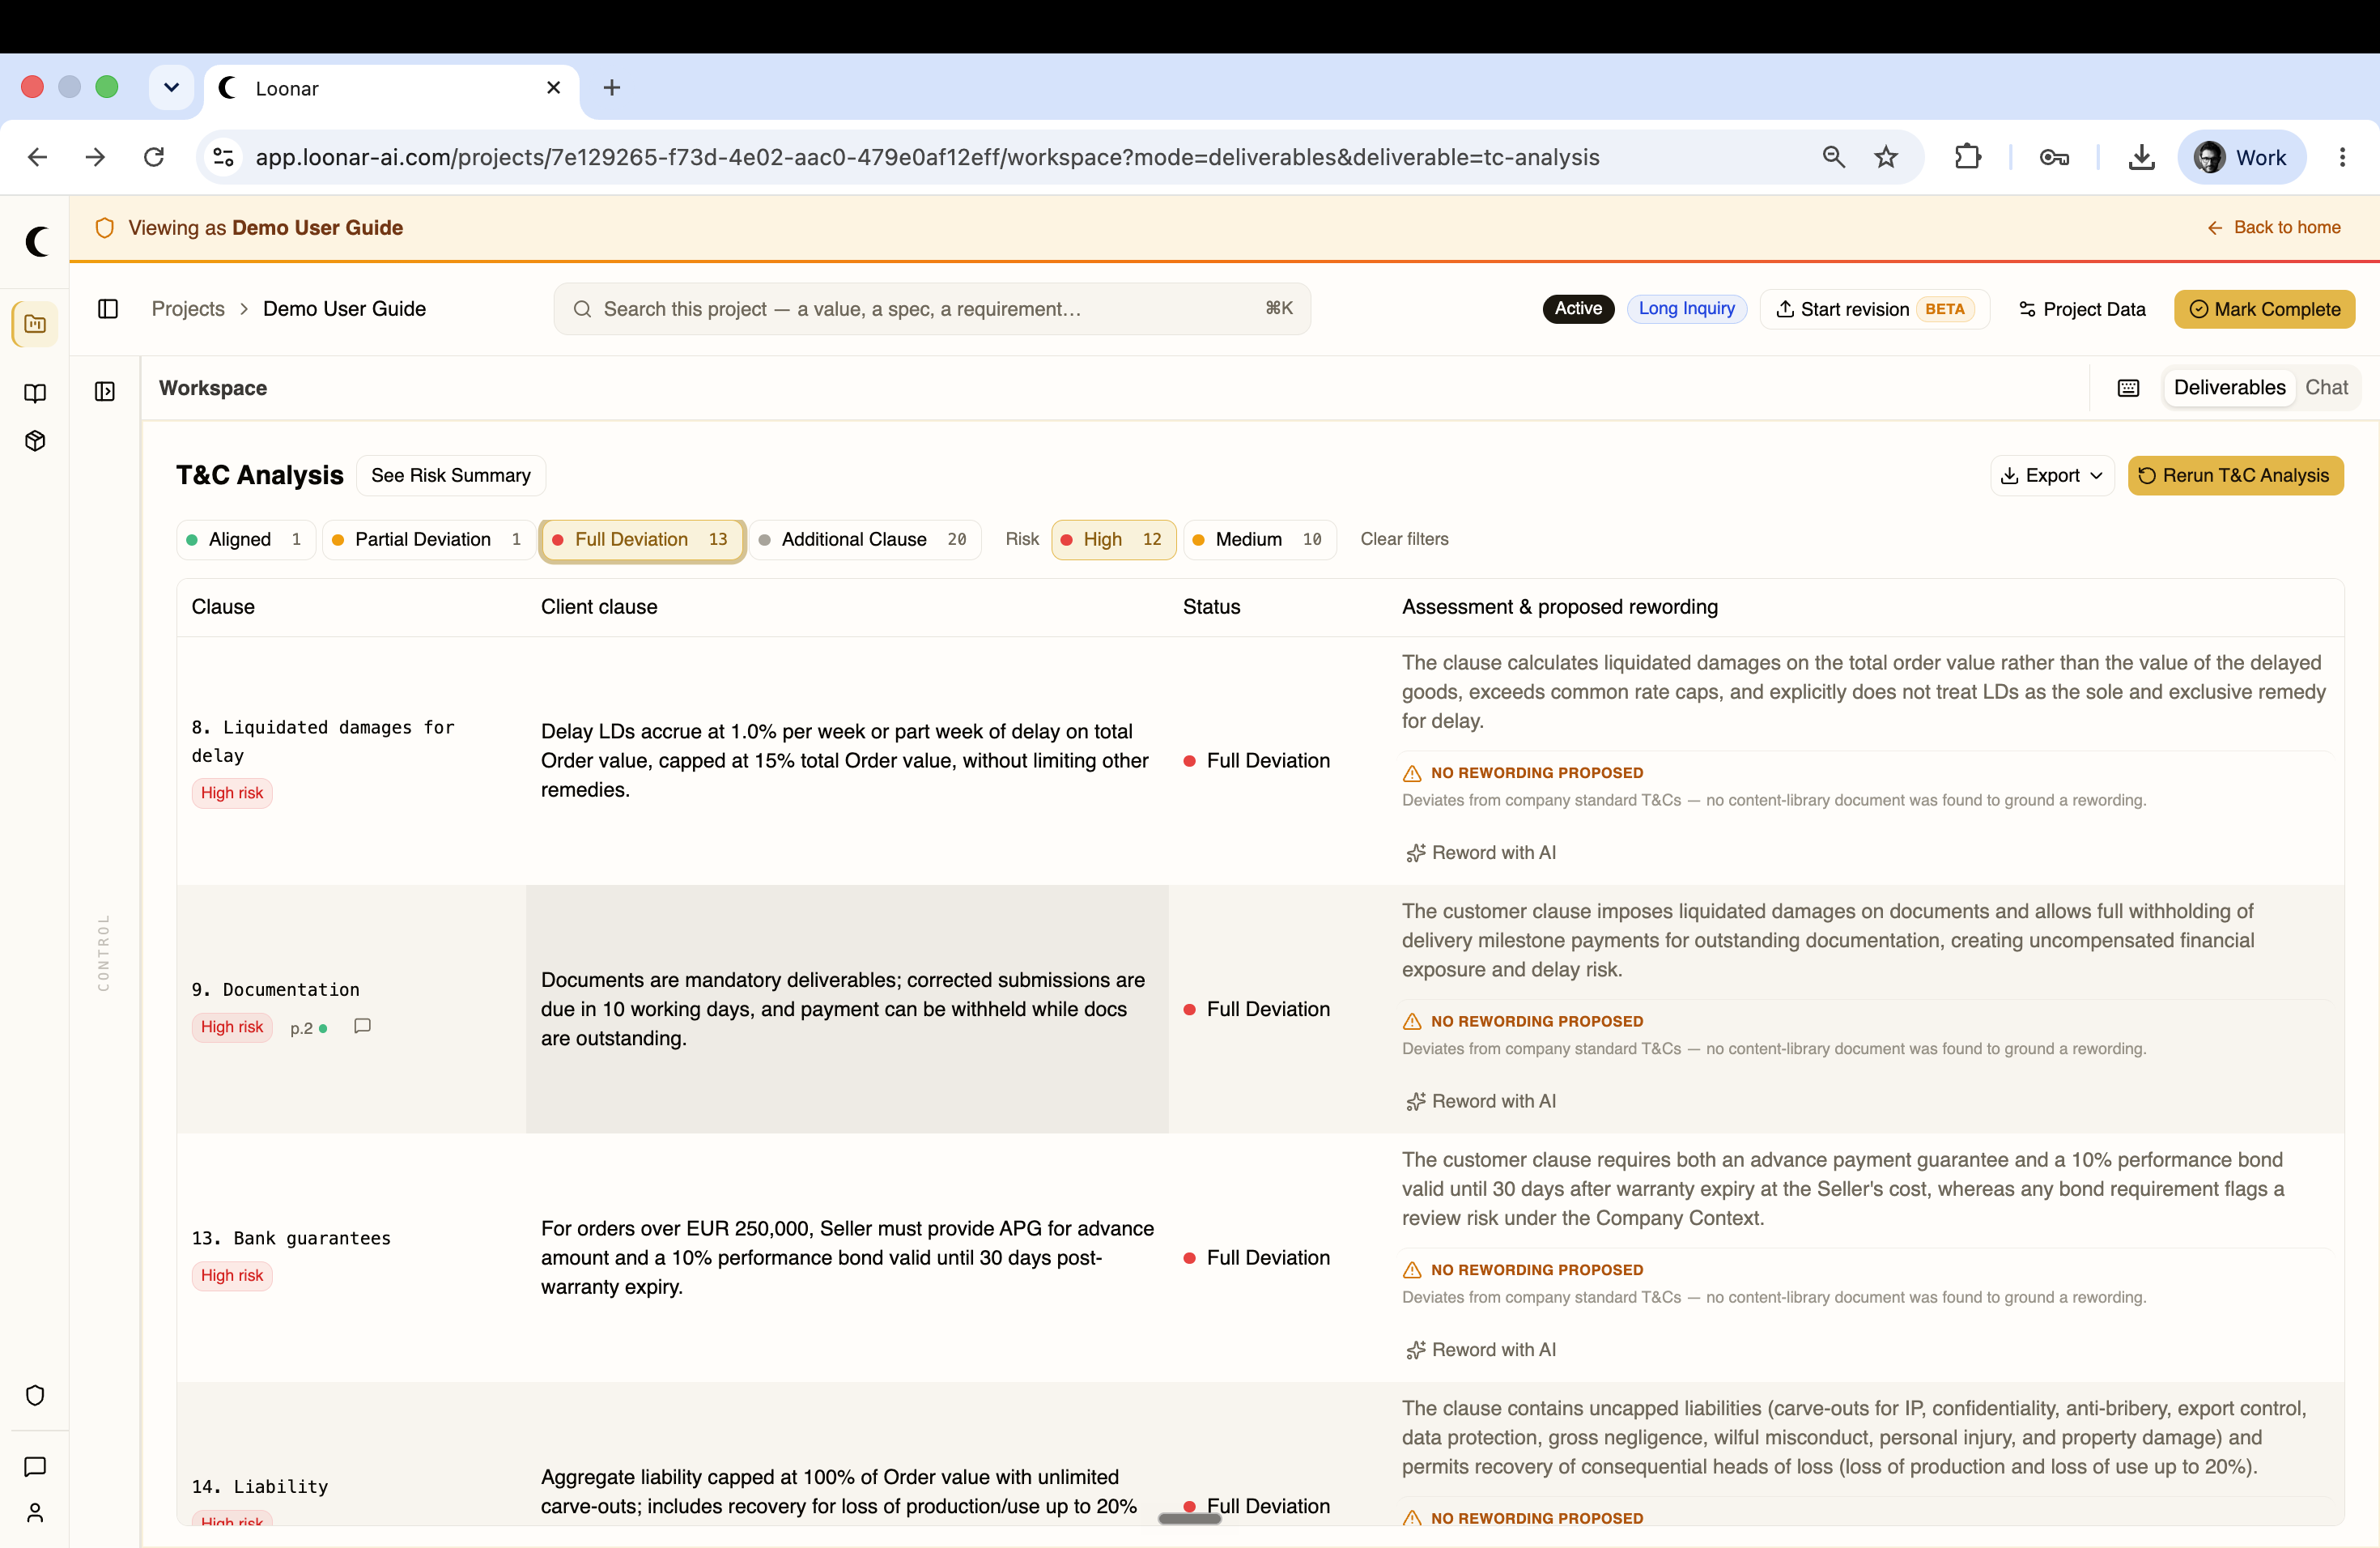This screenshot has width=2380, height=1548.
Task: Toggle the Full Deviation filter chip
Action: point(642,540)
